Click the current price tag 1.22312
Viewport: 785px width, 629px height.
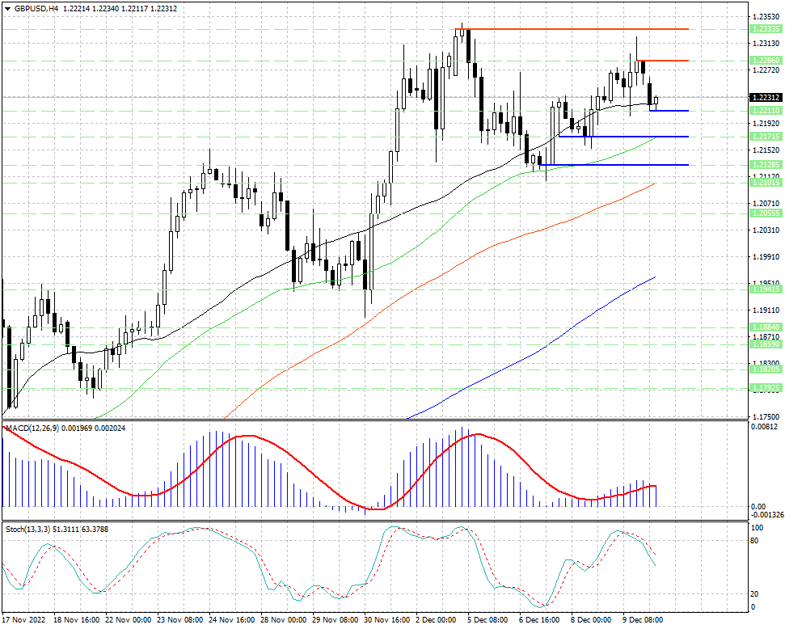[766, 97]
